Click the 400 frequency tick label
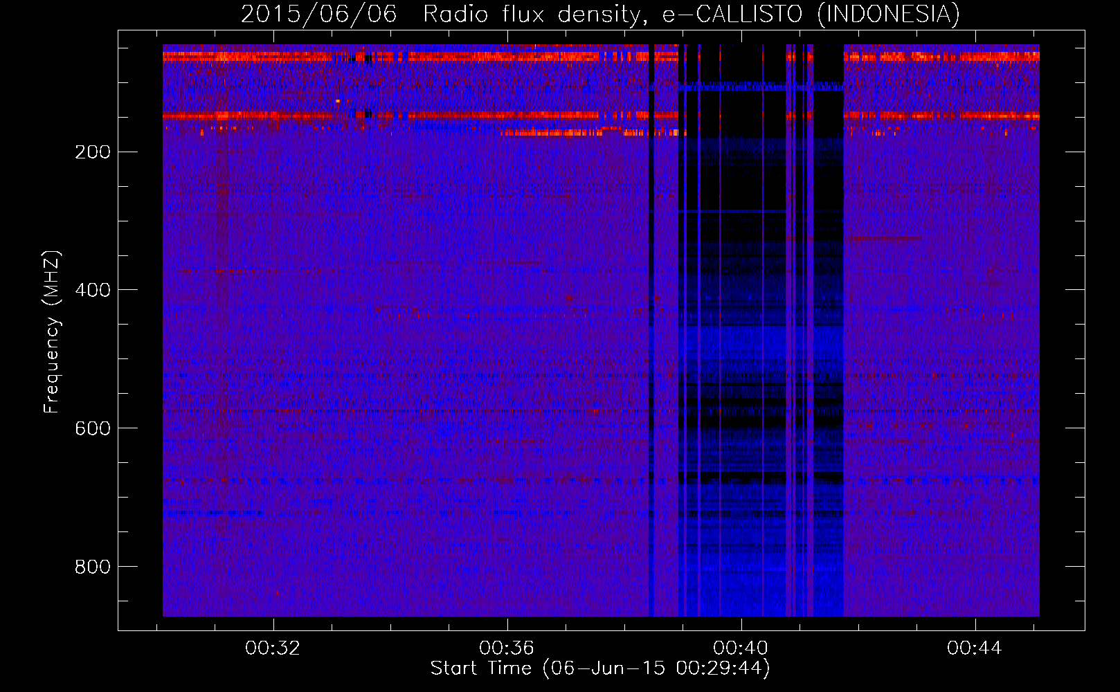1120x692 pixels. pyautogui.click(x=93, y=290)
